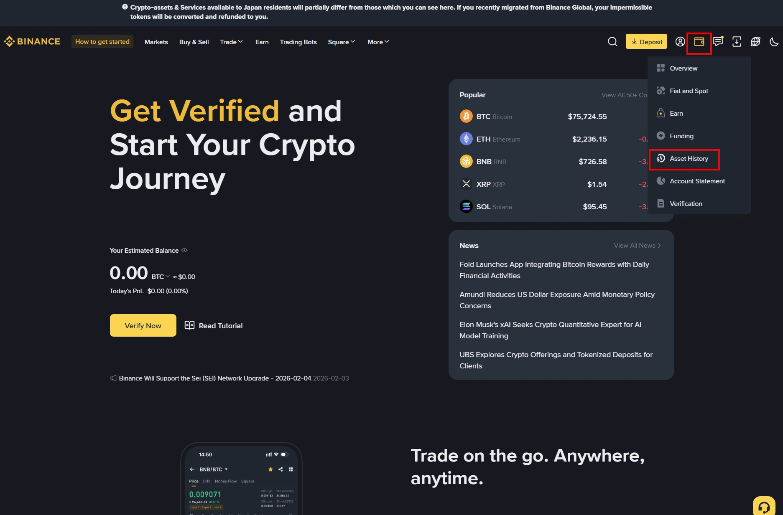Image resolution: width=783 pixels, height=515 pixels.
Task: Select Asset History from wallet menu
Action: (x=684, y=159)
